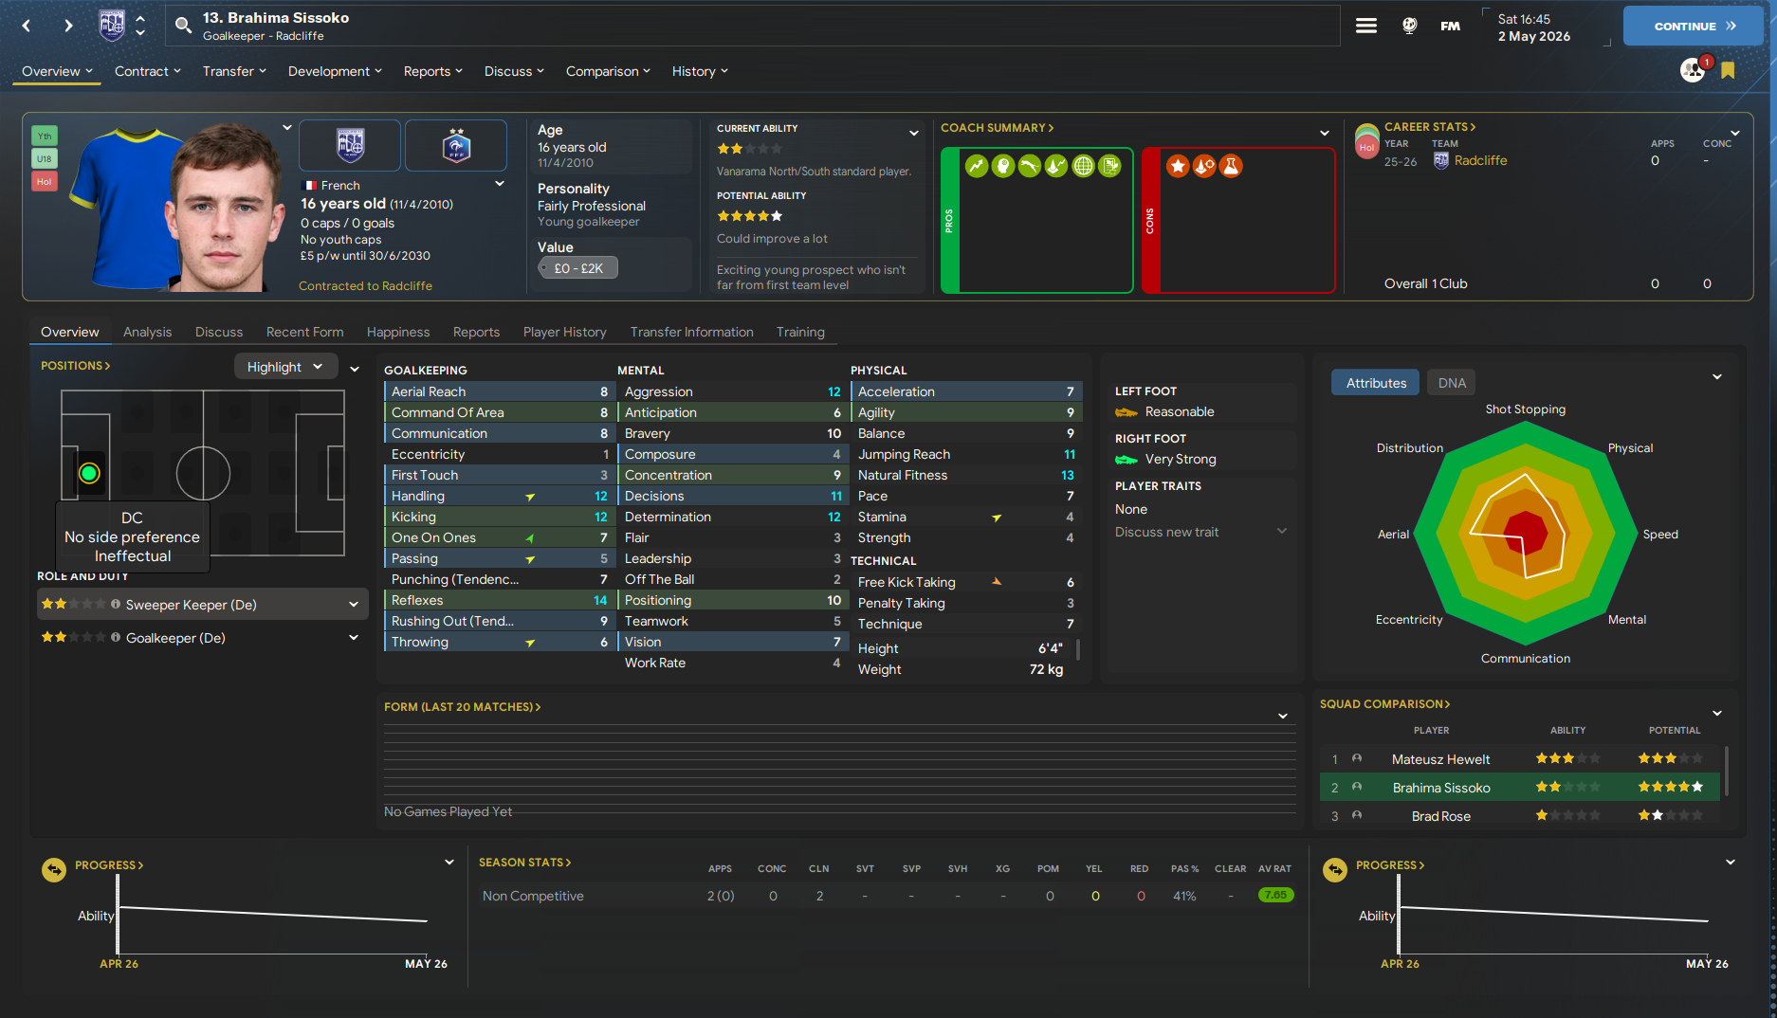
Task: Click the cone and ball con icon
Action: [1204, 167]
